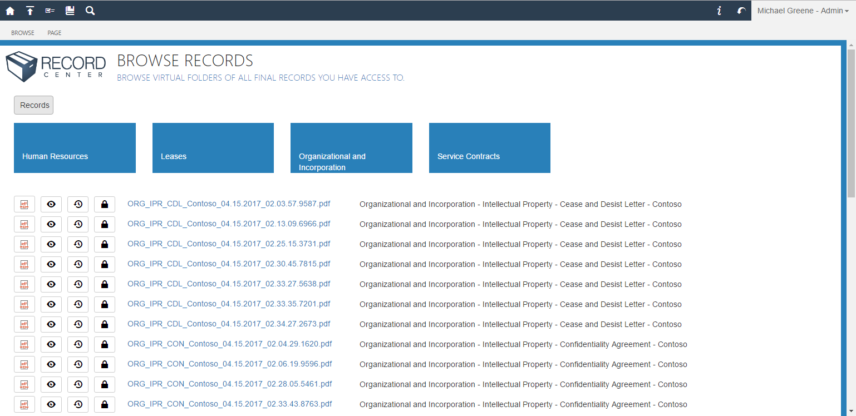The image size is (856, 416).
Task: Preview eye for CDL 02.33.35.7201 row
Action: click(x=51, y=305)
